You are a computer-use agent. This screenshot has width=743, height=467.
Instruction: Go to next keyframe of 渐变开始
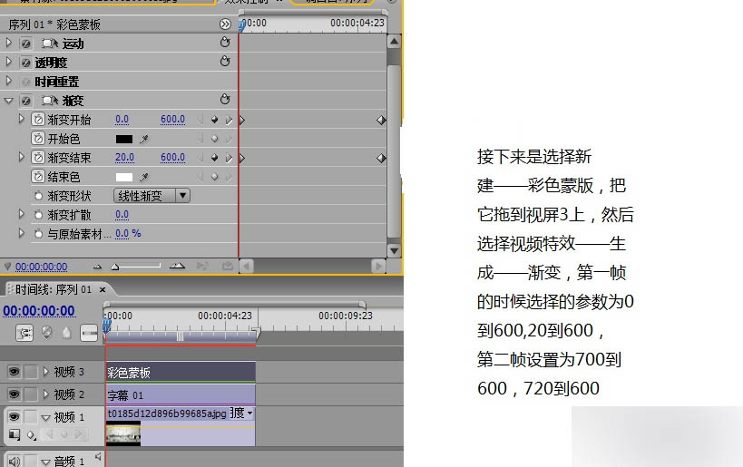229,120
